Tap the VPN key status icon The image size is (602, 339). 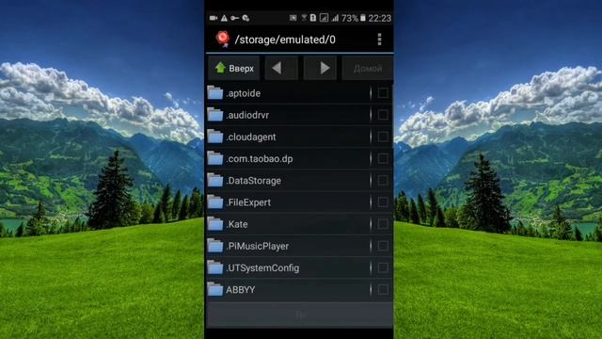(x=234, y=18)
